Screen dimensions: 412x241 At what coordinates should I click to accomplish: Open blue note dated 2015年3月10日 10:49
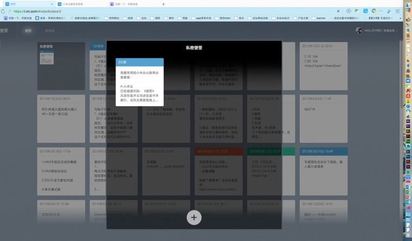point(324,172)
